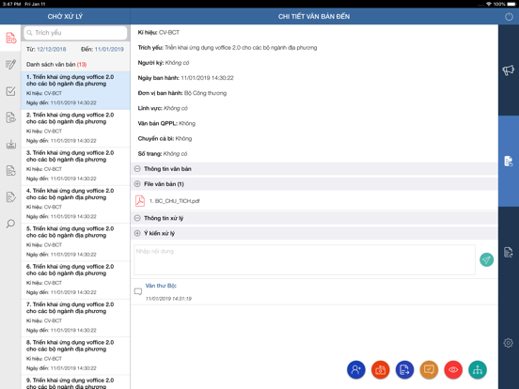The height and width of the screenshot is (389, 519).
Task: Tap the red eye view button
Action: point(453,369)
